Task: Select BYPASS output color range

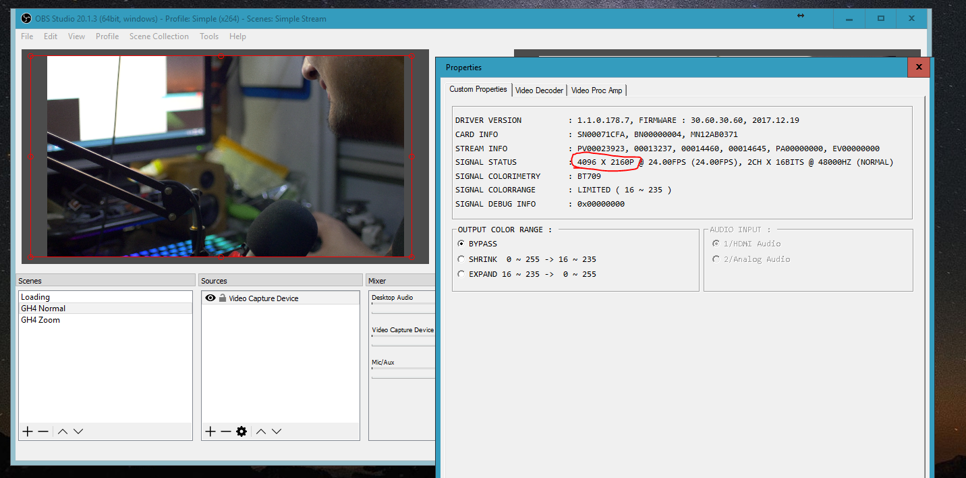Action: pos(461,244)
